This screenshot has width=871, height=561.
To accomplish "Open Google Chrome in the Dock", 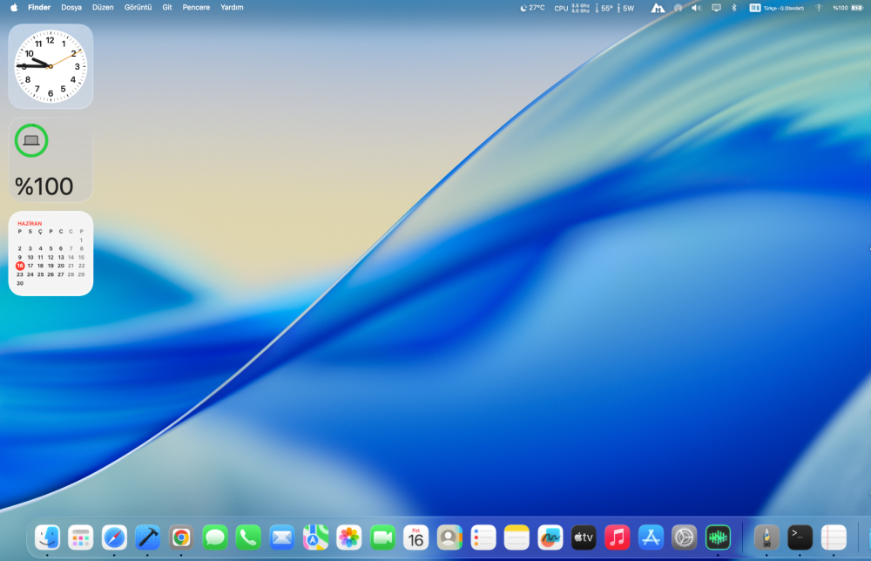I will pyautogui.click(x=181, y=537).
